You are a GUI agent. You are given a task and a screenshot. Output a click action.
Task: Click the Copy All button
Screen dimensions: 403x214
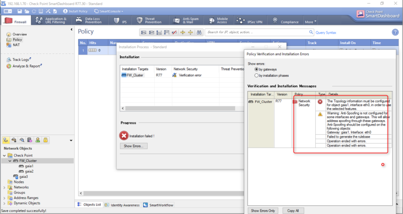tap(293, 210)
